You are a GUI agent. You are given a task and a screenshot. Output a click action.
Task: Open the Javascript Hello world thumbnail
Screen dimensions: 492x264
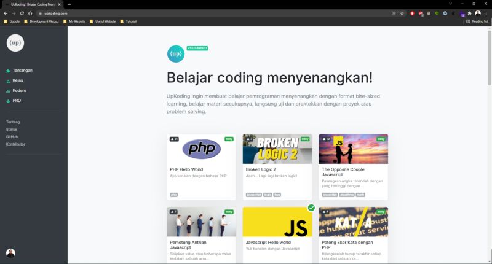(277, 222)
